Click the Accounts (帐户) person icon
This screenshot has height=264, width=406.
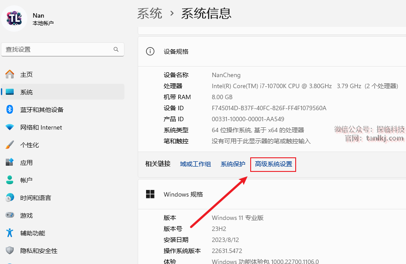tap(10, 180)
